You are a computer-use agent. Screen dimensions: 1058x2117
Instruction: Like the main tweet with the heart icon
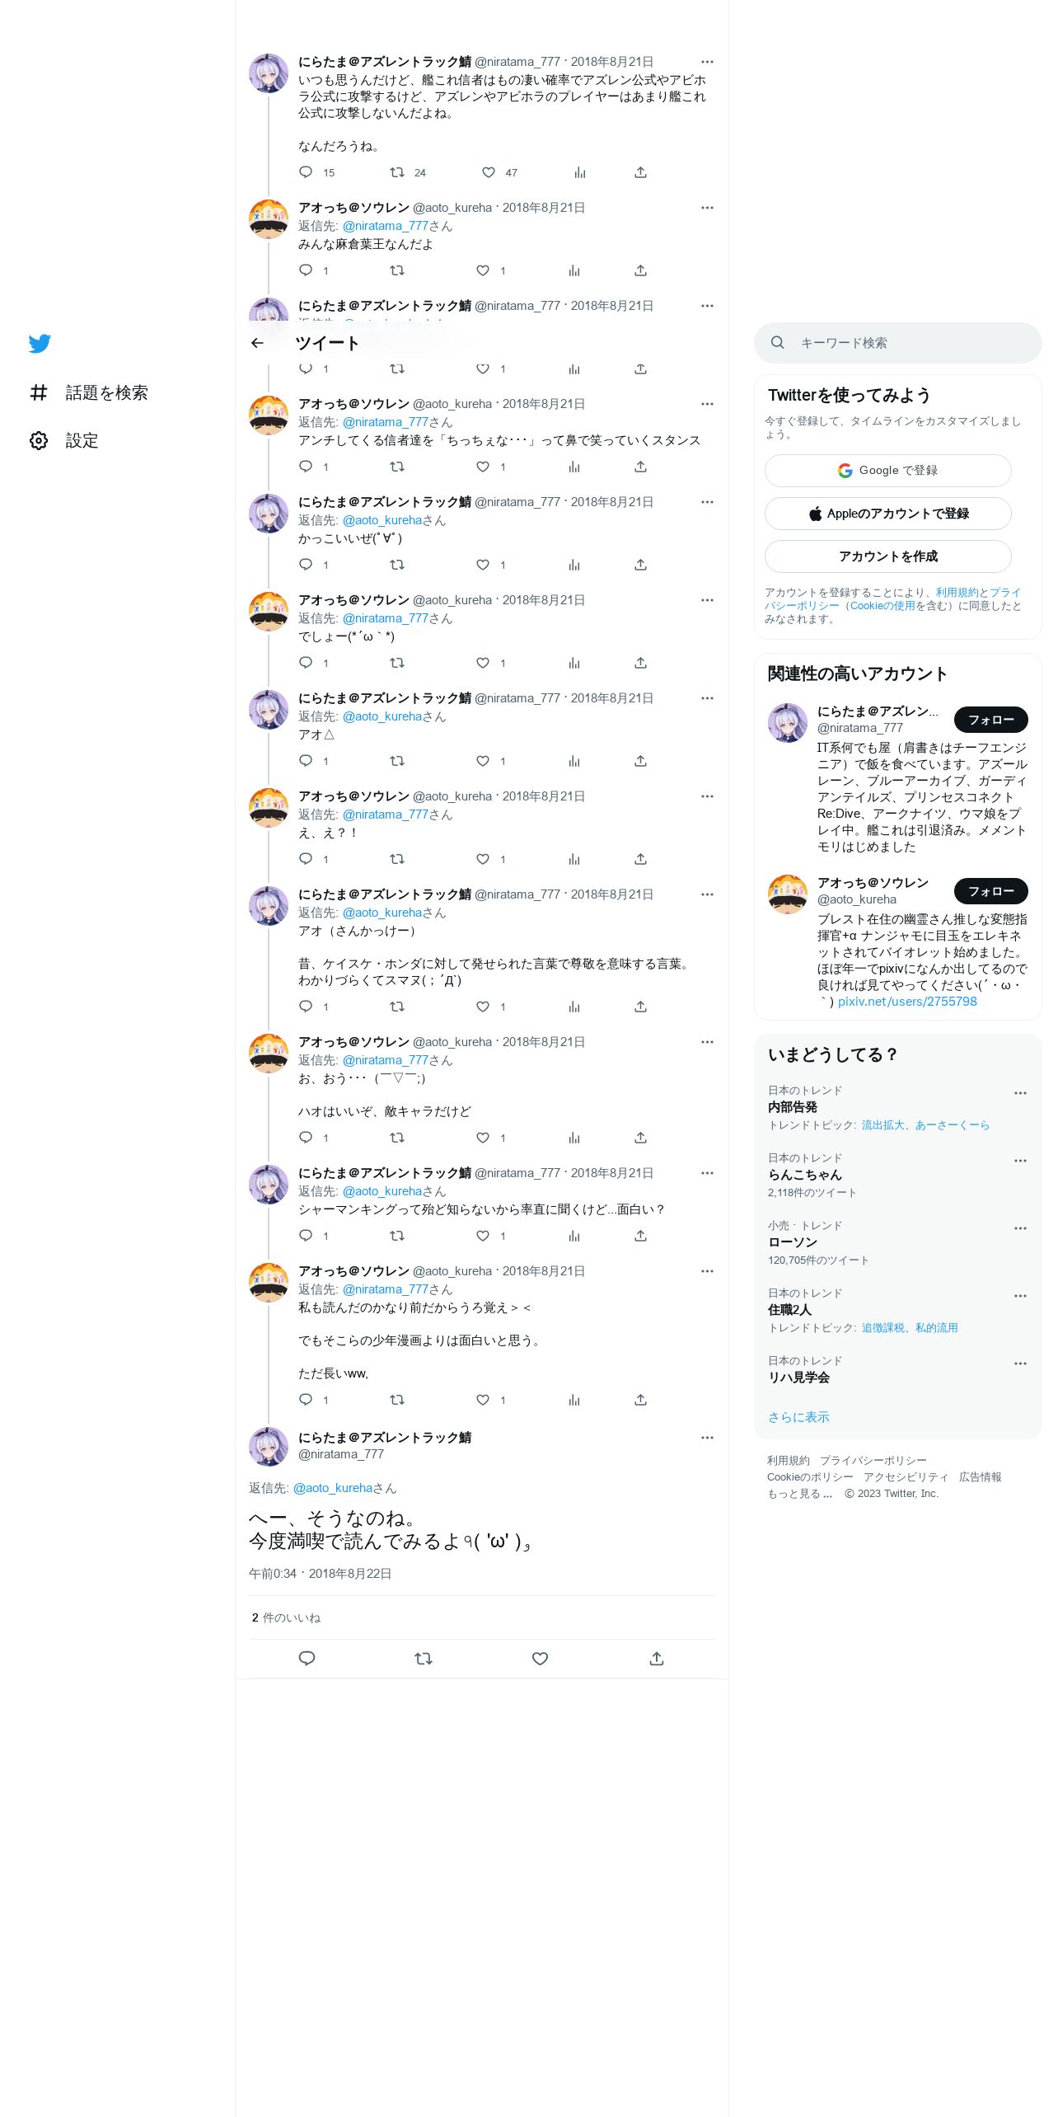[540, 1659]
